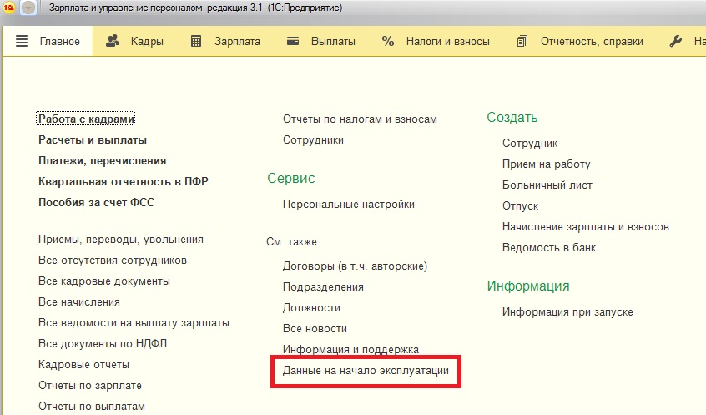Switch to the Кадры section
Screen dimensions: 706x415
point(147,42)
